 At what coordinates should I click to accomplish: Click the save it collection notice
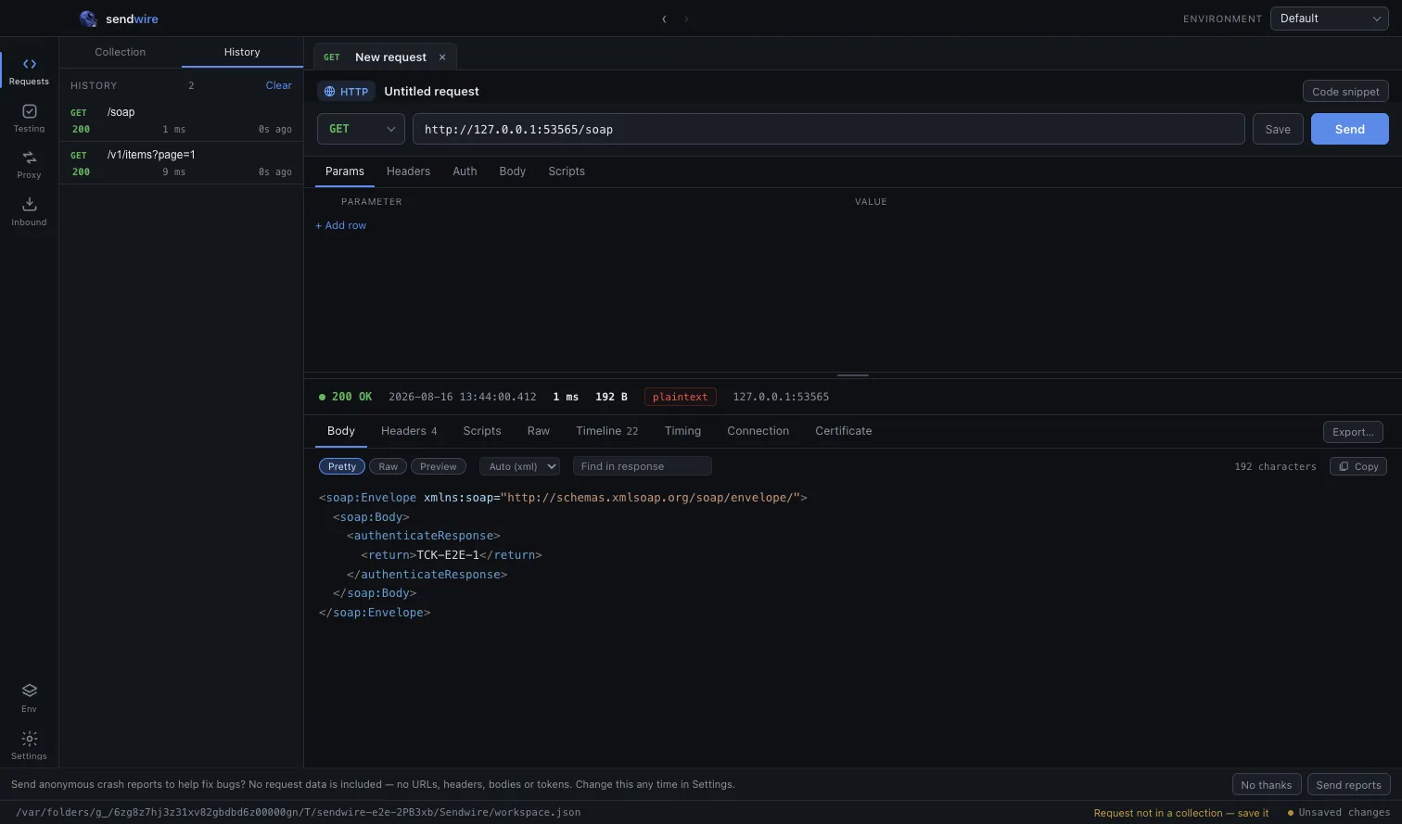pos(1180,813)
